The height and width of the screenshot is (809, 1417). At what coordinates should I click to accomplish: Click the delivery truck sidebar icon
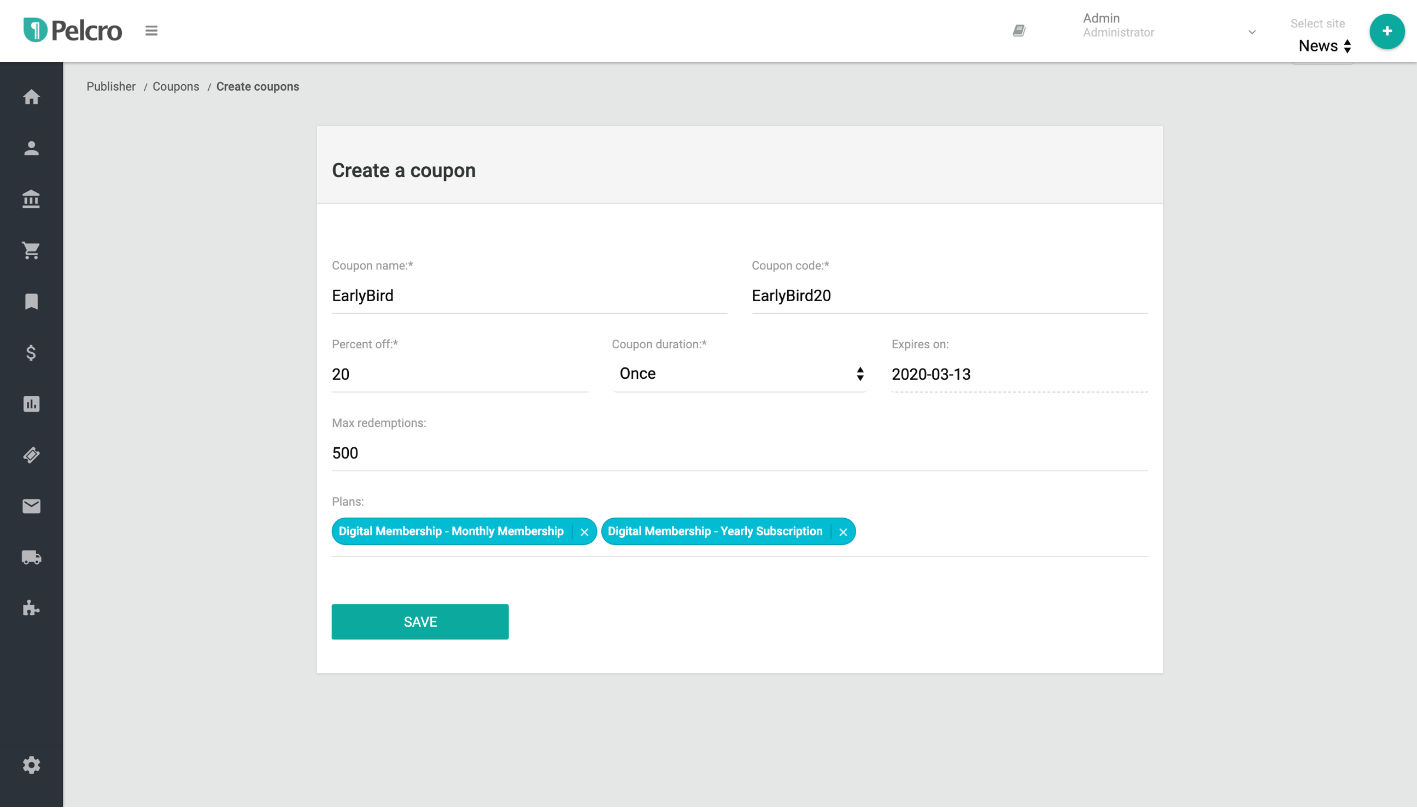pyautogui.click(x=31, y=558)
